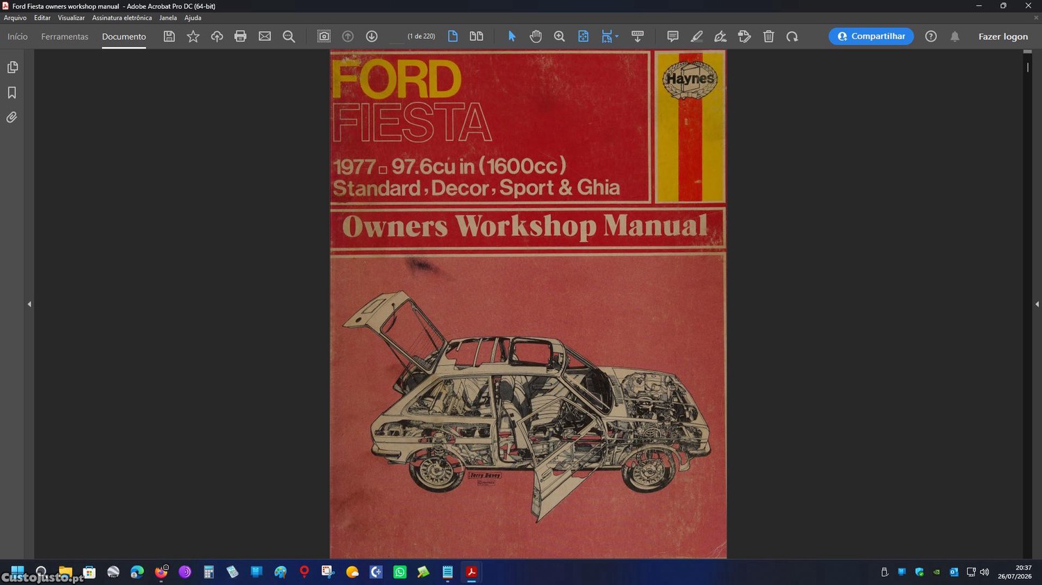1042x585 pixels.
Task: Expand the right tools pane arrow
Action: (x=1037, y=304)
